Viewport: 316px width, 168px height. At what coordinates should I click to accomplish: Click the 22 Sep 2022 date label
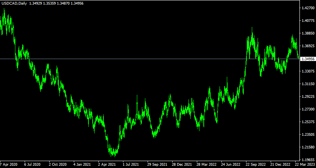[x=256, y=165]
